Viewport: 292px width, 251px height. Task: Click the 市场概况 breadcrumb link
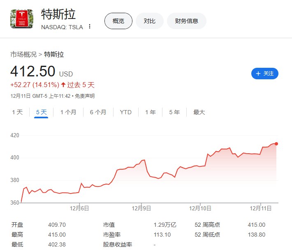23,54
